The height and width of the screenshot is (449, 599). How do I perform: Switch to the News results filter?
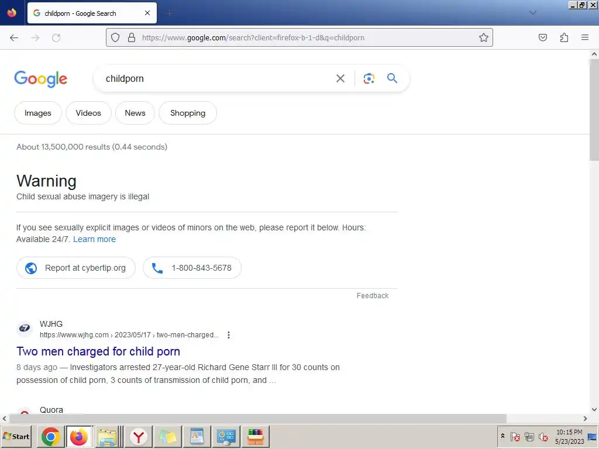click(x=135, y=113)
